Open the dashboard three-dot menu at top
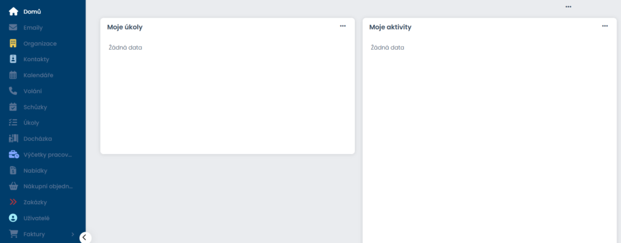Screen dimensions: 621x243 point(568,7)
